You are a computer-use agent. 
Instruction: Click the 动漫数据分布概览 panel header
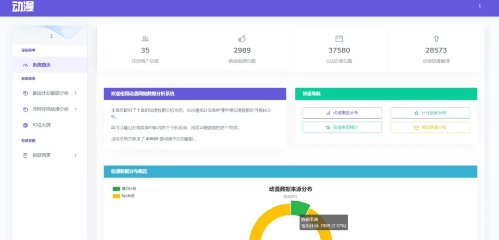[291, 172]
